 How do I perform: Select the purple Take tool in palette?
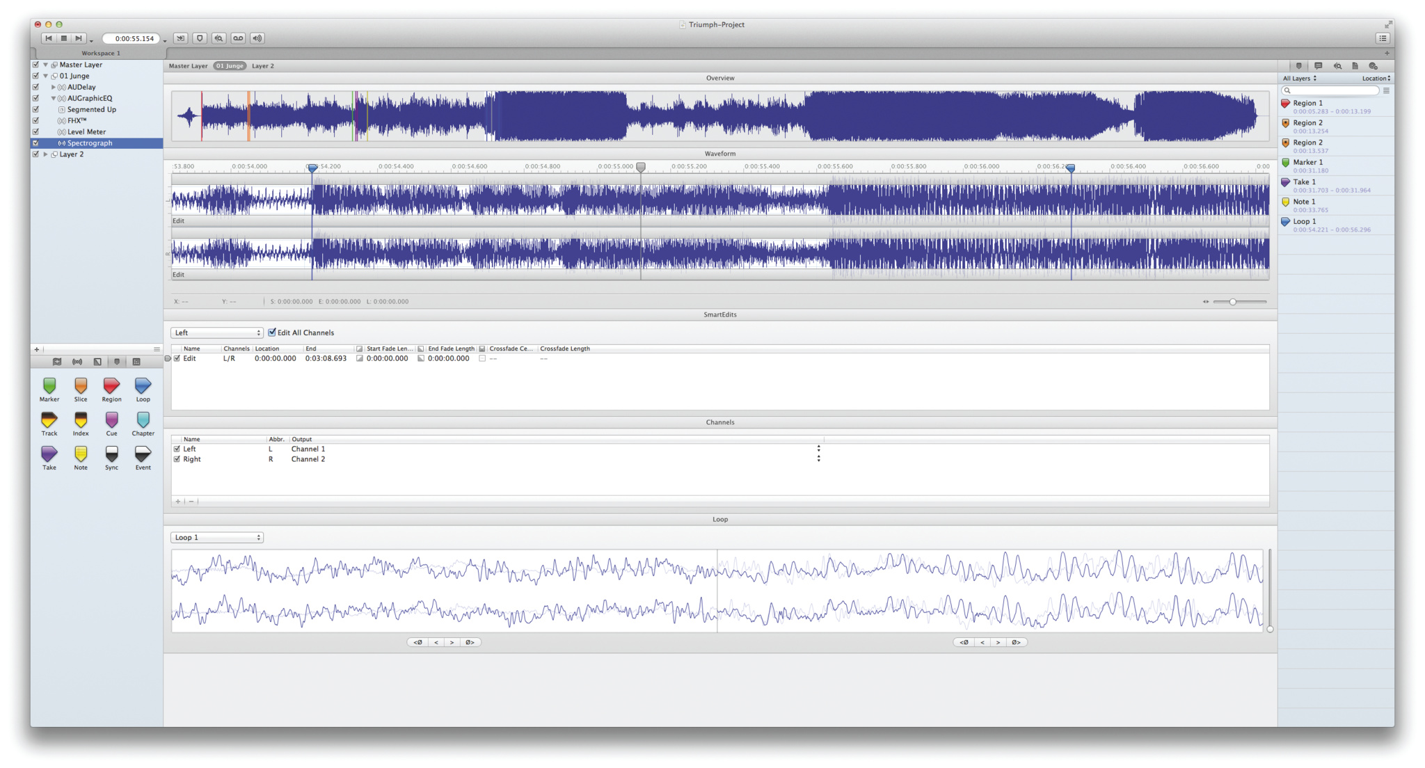pyautogui.click(x=49, y=454)
